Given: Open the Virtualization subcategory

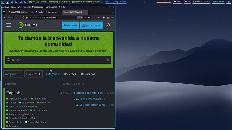Looking at the screenshot, I should click(x=39, y=110).
